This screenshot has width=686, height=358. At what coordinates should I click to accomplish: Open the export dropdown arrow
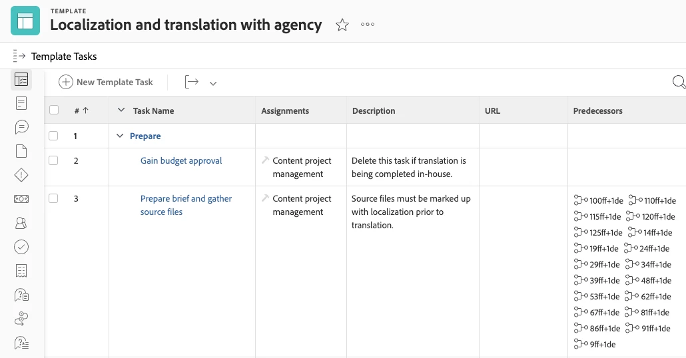click(x=213, y=83)
